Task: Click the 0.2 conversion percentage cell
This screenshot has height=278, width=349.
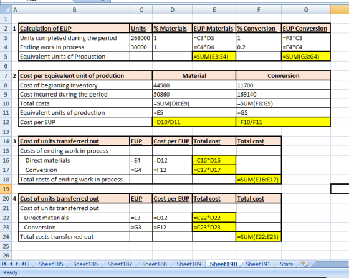Action: click(259, 47)
